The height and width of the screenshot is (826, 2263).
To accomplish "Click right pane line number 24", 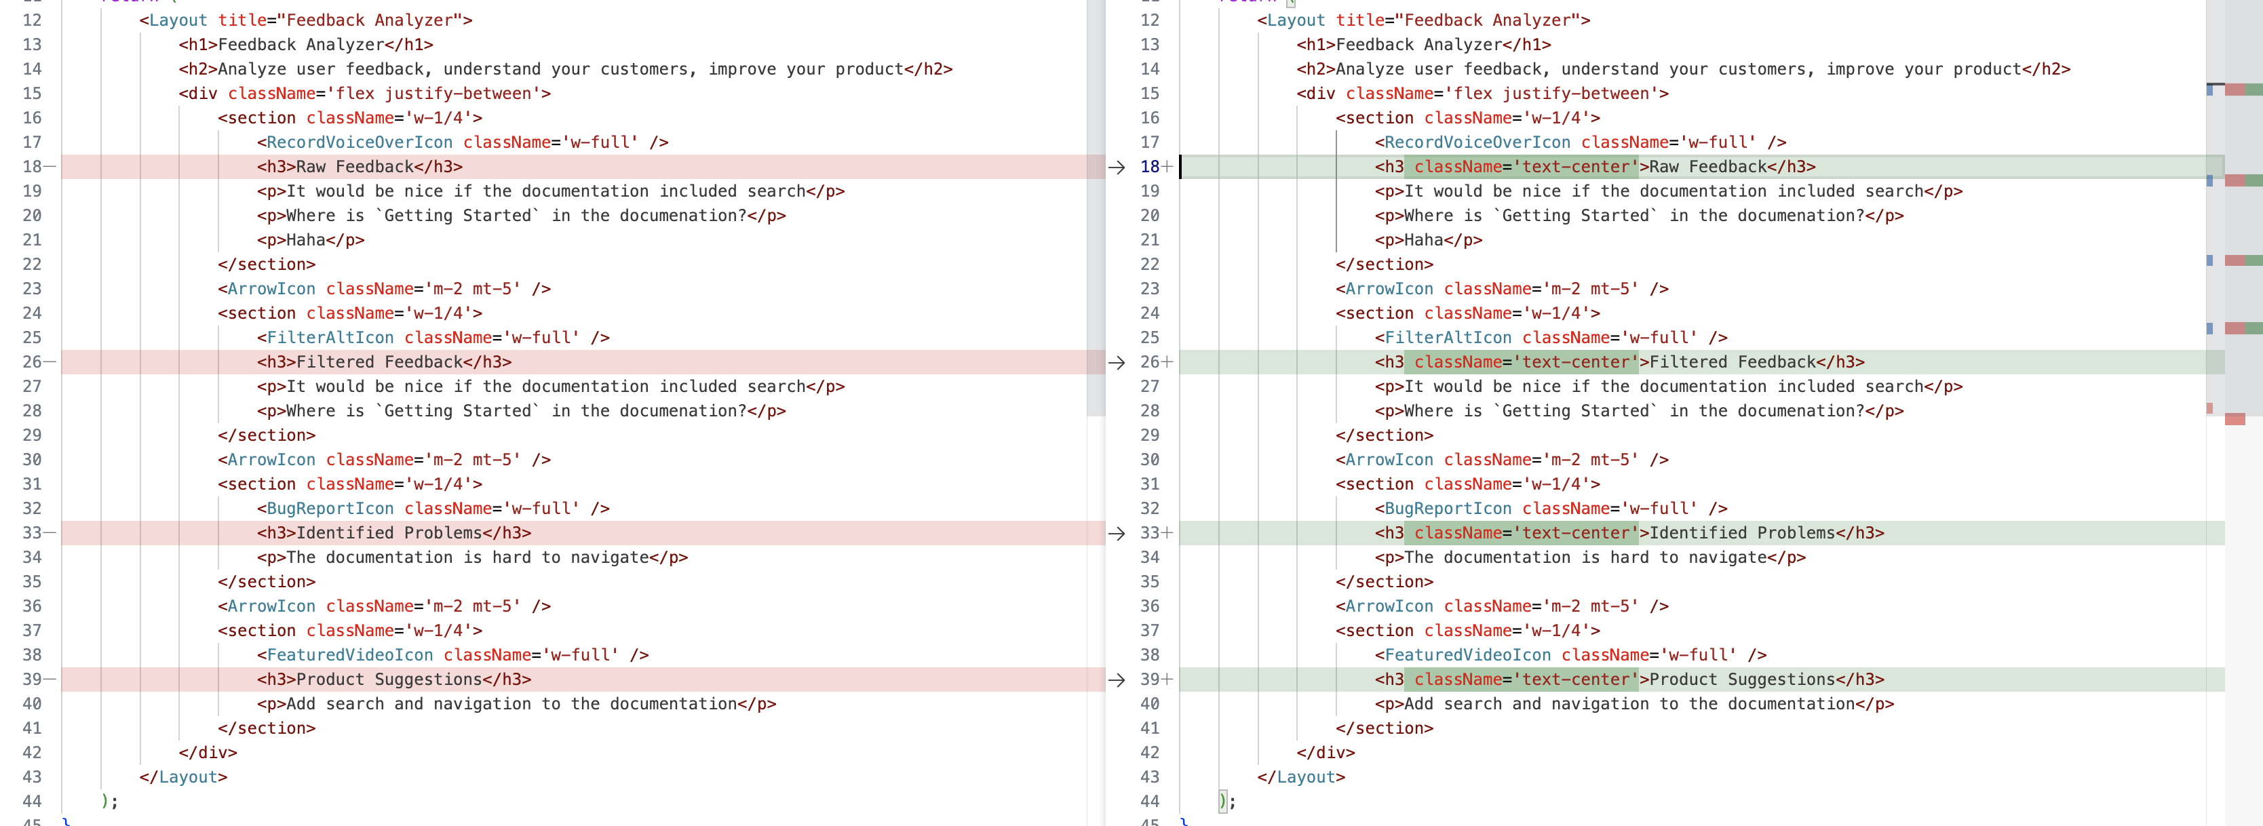I will click(1149, 313).
